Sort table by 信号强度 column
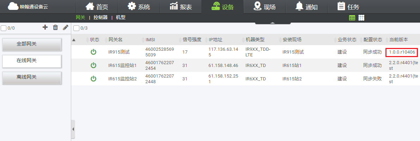 [191, 39]
